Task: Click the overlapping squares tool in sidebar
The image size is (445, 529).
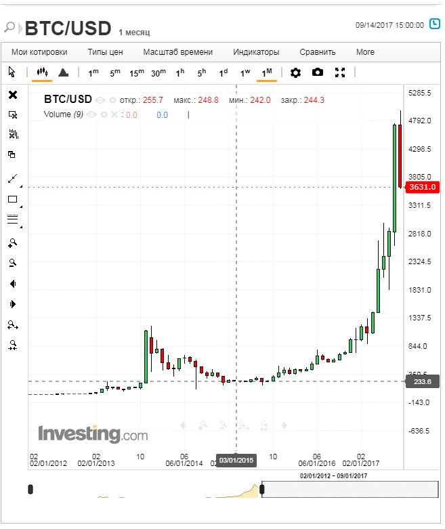Action: [x=12, y=154]
